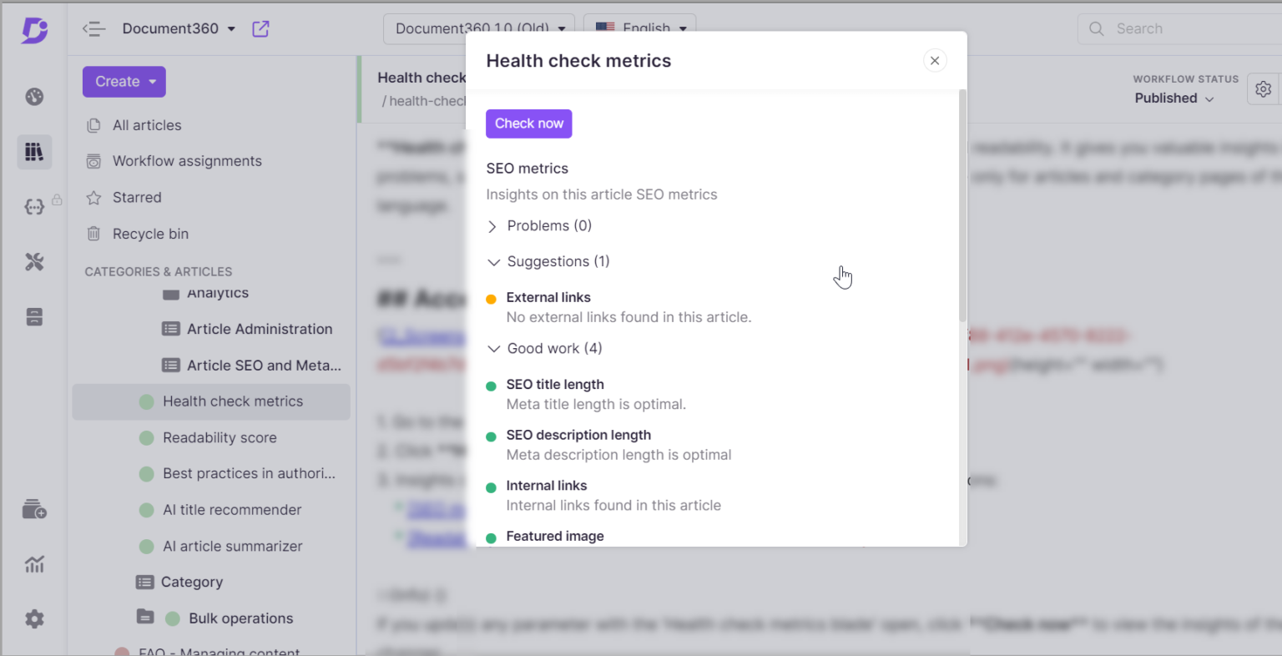The image size is (1282, 656).
Task: Select the Documentation icon in the sidebar
Action: coord(34,152)
